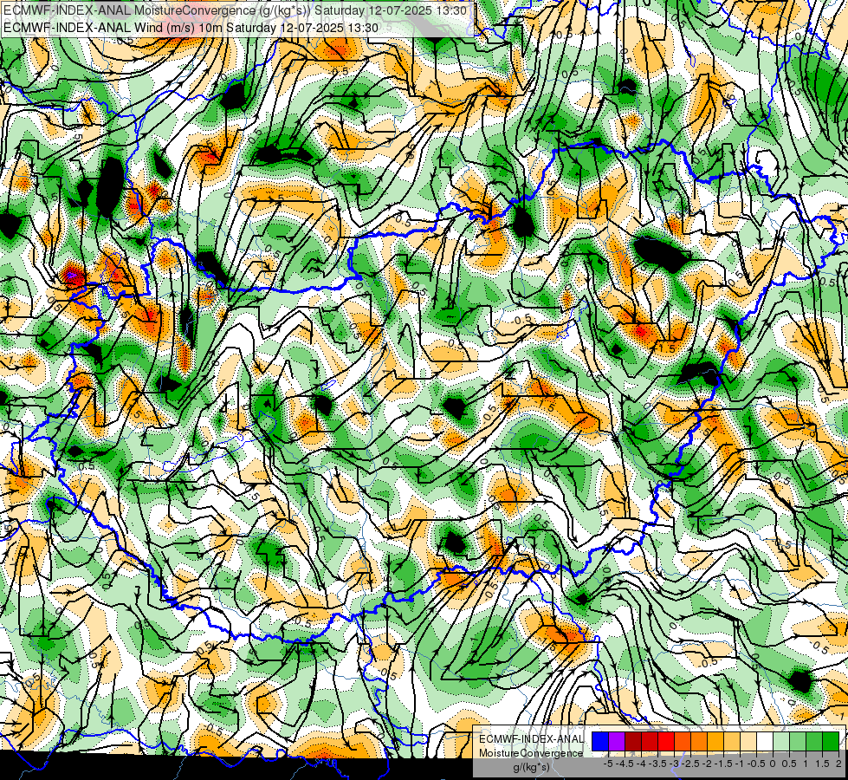The width and height of the screenshot is (848, 780).
Task: Pick the pale peach swatch beside white
Action: point(748,741)
